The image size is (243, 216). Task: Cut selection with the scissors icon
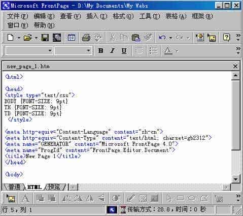(x=112, y=38)
